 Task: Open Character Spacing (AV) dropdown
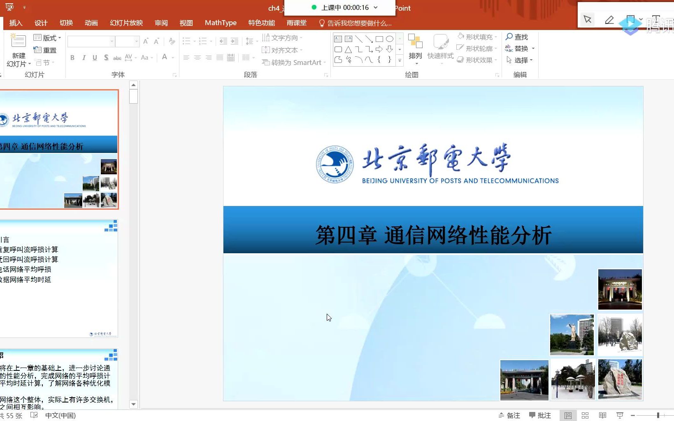coord(130,58)
